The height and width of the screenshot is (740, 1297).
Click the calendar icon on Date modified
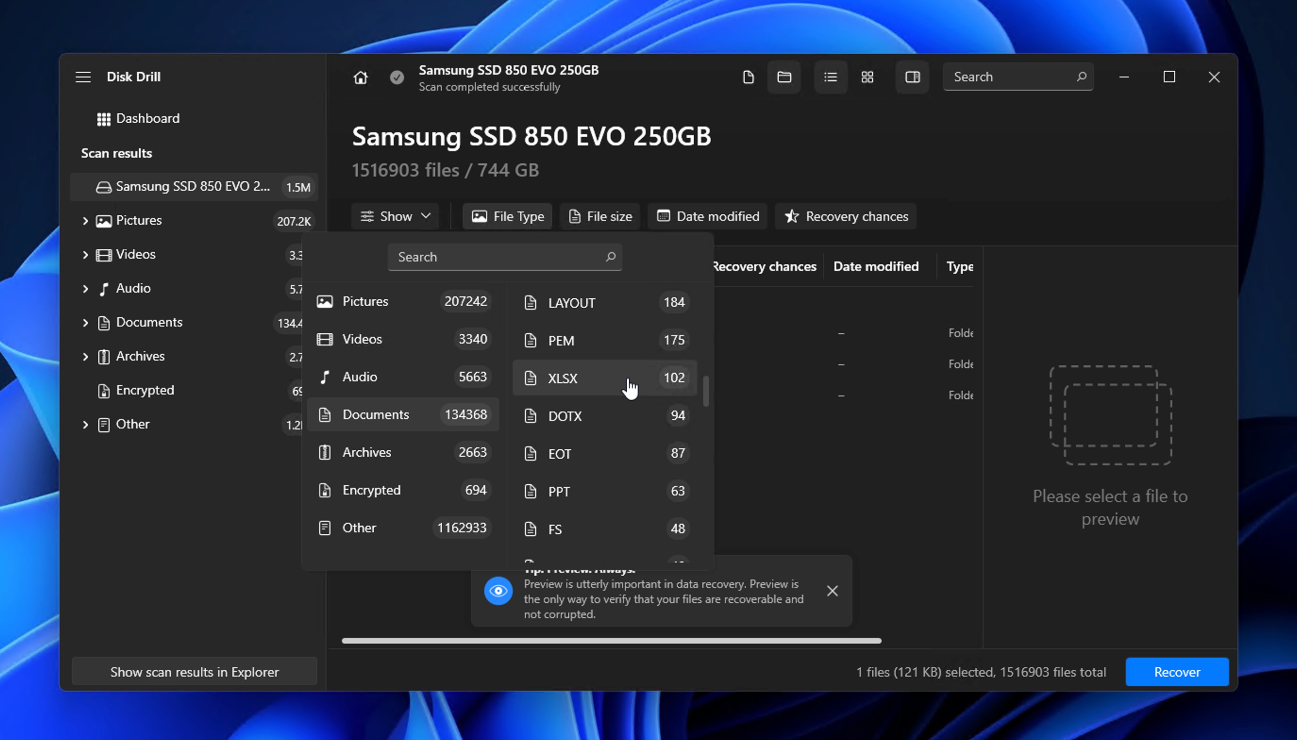pyautogui.click(x=663, y=216)
